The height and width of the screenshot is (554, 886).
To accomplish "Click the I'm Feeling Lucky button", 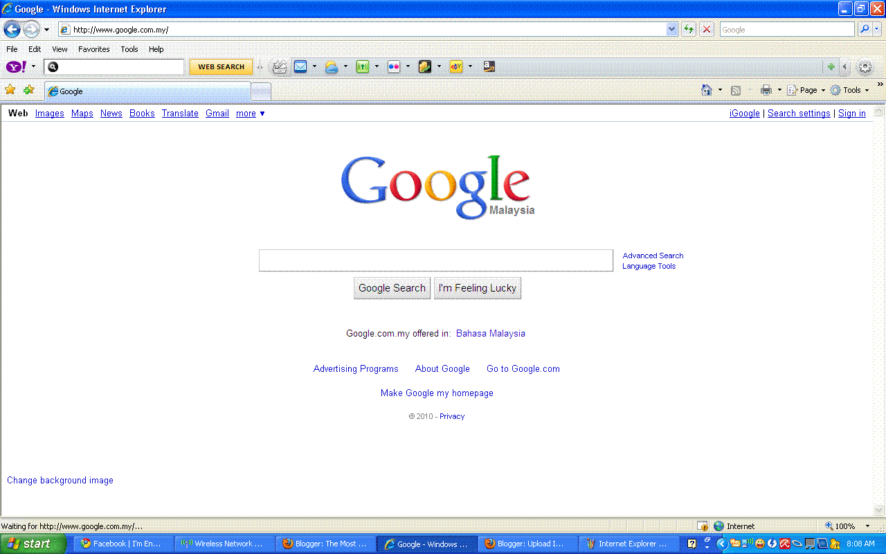I will [x=478, y=288].
